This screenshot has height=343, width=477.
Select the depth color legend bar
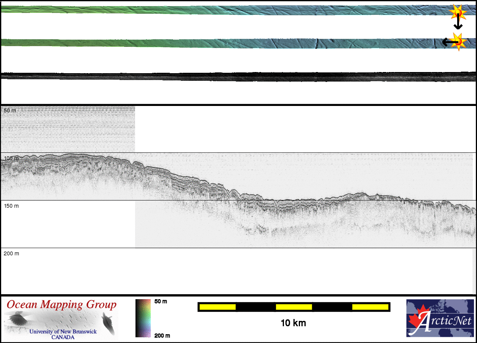pos(143,318)
